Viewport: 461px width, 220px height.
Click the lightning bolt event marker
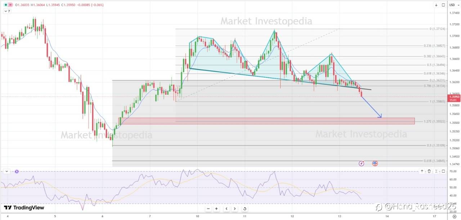tap(362, 164)
